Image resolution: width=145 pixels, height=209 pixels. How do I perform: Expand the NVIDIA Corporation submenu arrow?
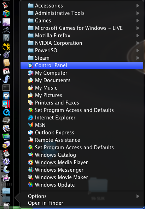click(x=138, y=43)
